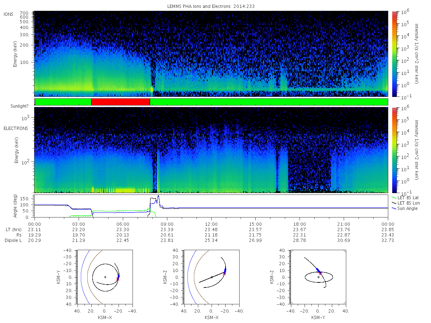The width and height of the screenshot is (431, 323).
Task: Click the electrons intensity color bar
Action: pyautogui.click(x=394, y=150)
